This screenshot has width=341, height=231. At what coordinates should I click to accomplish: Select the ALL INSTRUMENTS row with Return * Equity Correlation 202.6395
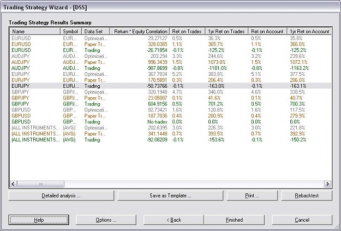point(170,128)
